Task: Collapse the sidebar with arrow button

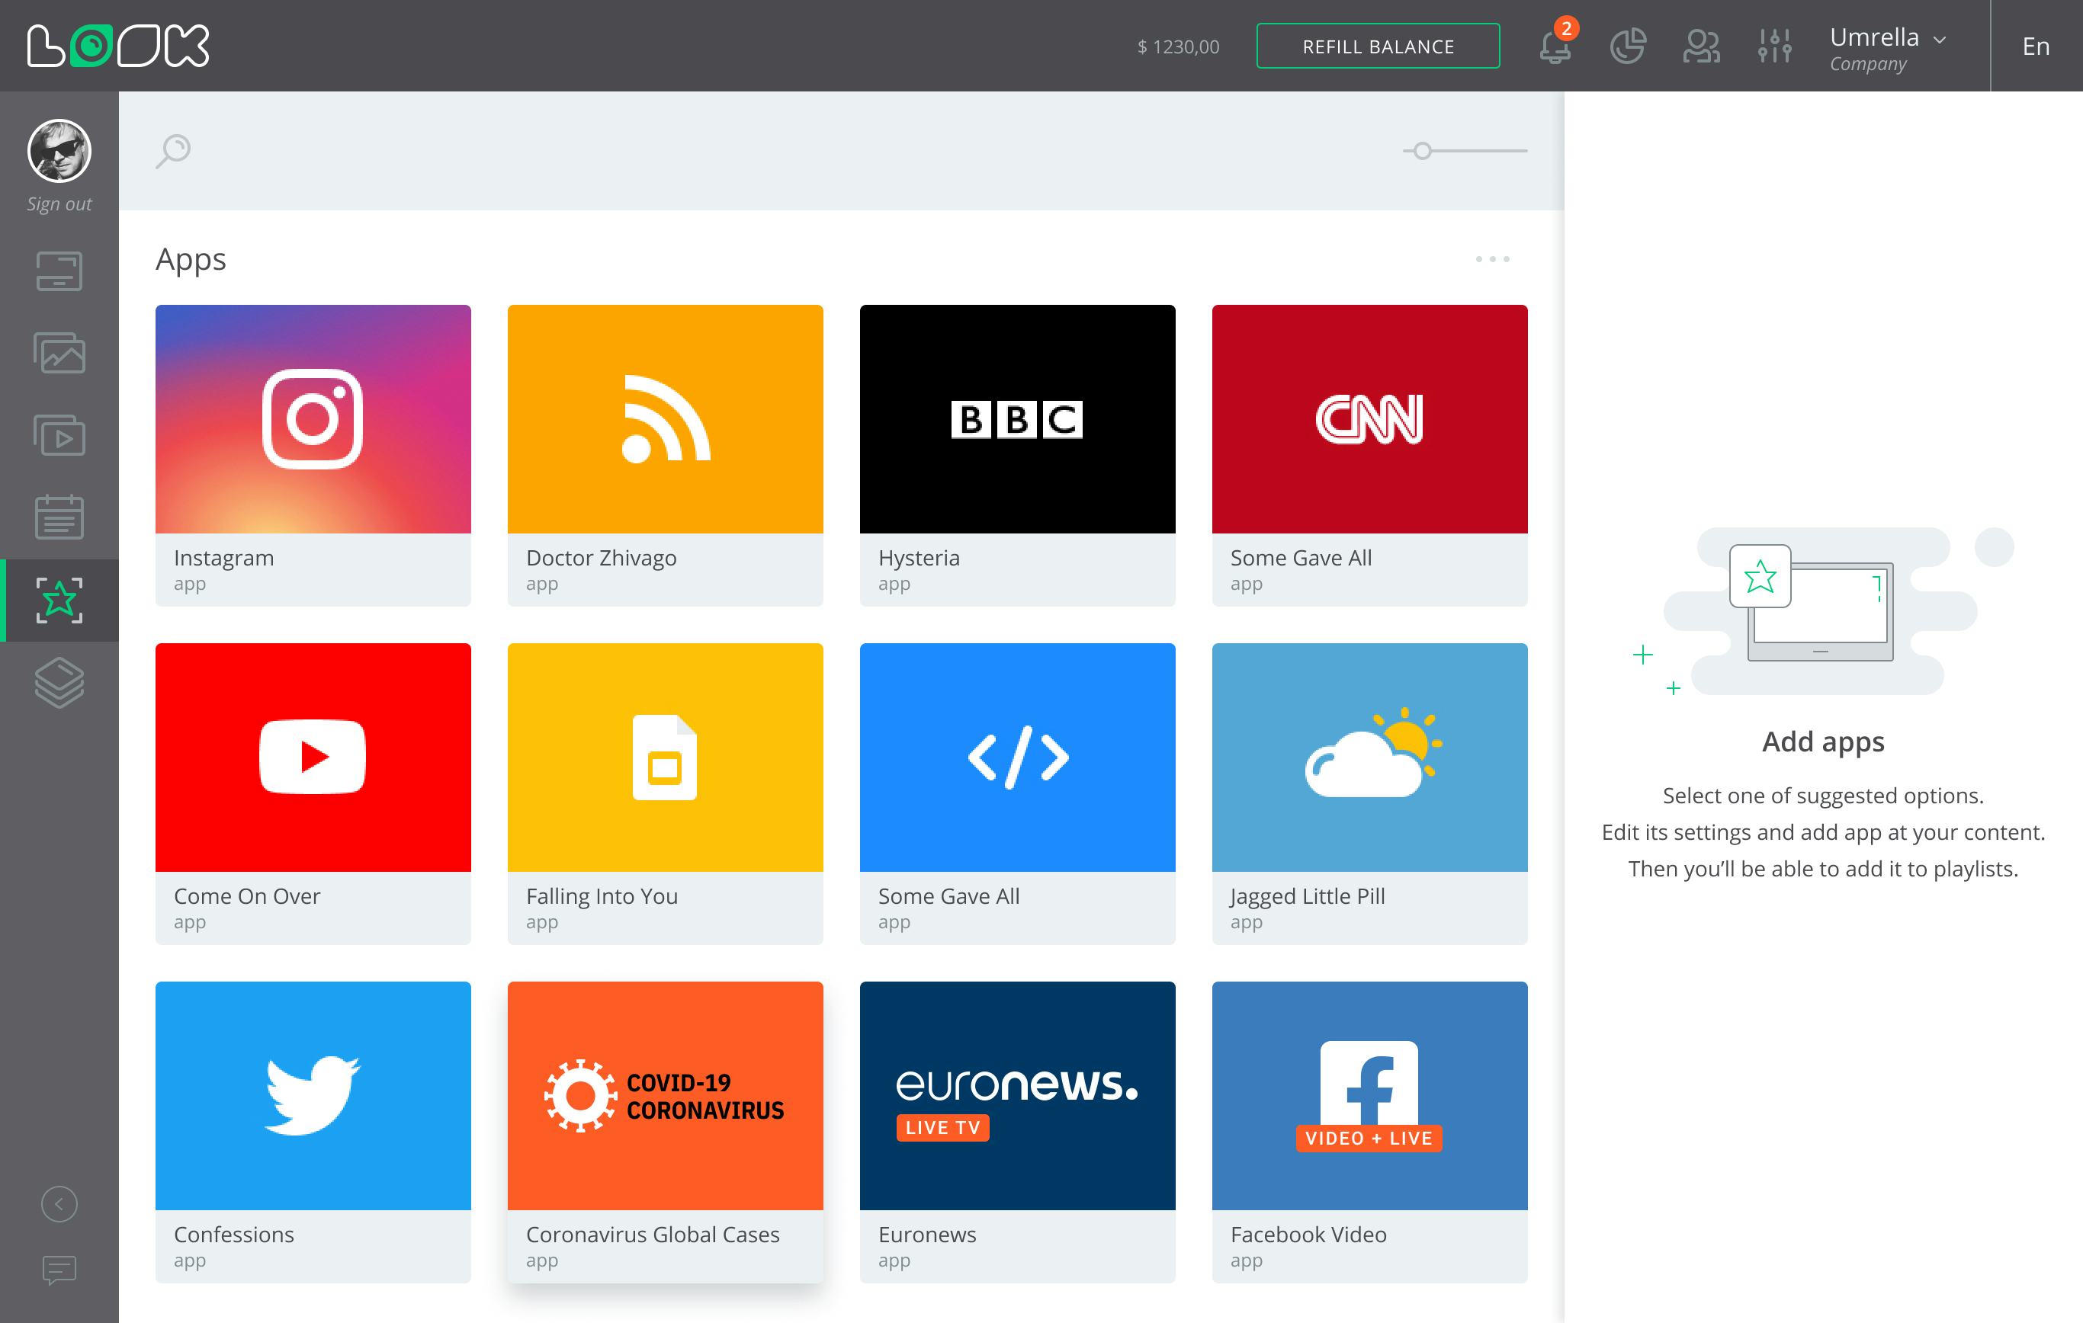Action: [59, 1205]
